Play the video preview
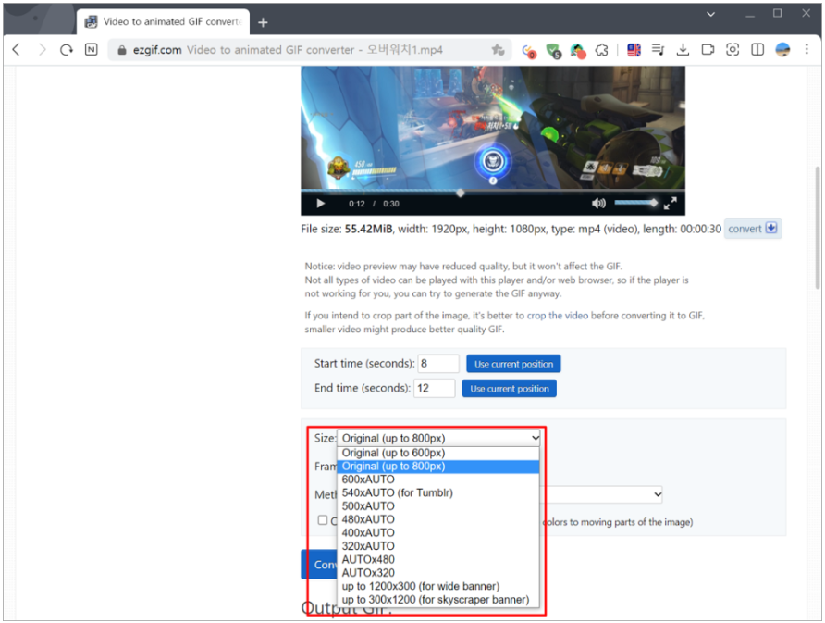The height and width of the screenshot is (623, 825). tap(320, 204)
